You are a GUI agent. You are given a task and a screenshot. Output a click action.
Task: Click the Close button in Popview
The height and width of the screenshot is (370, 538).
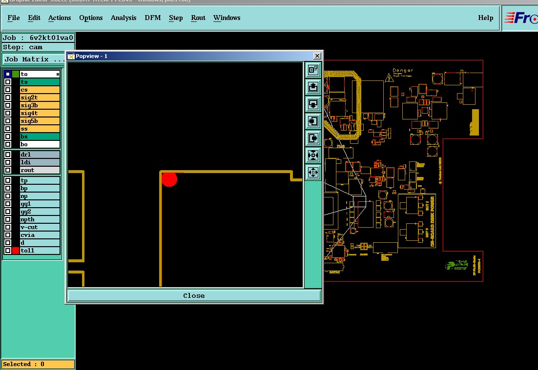[x=194, y=295]
